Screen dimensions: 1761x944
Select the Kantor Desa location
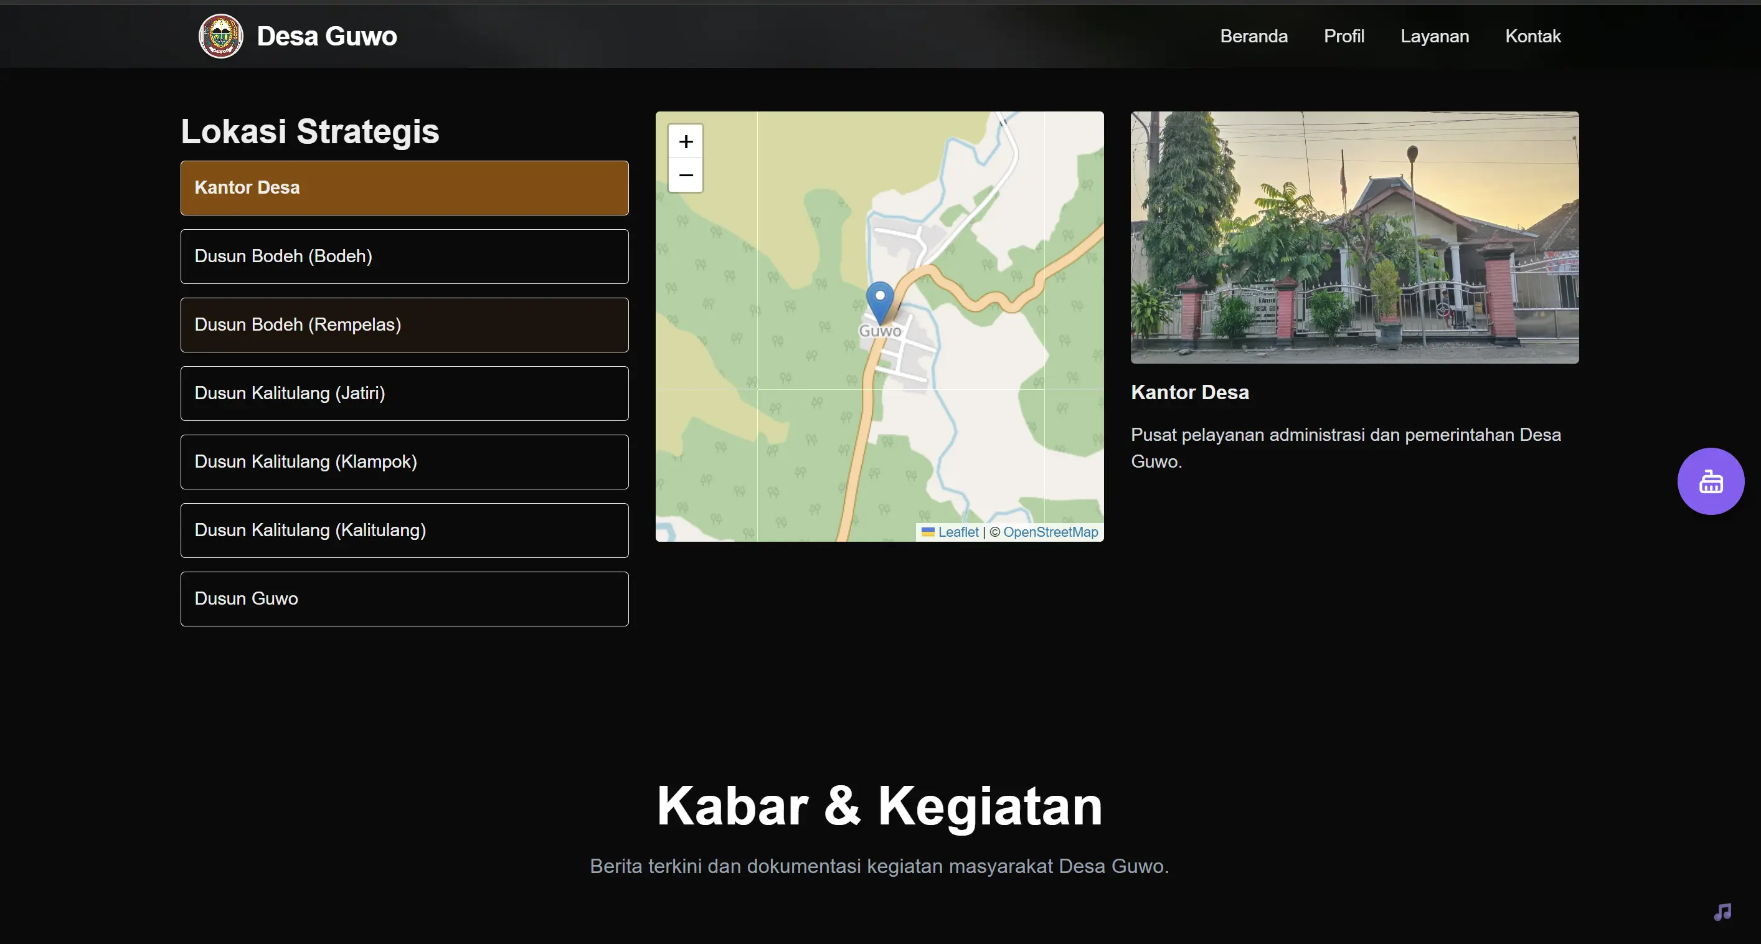point(405,188)
